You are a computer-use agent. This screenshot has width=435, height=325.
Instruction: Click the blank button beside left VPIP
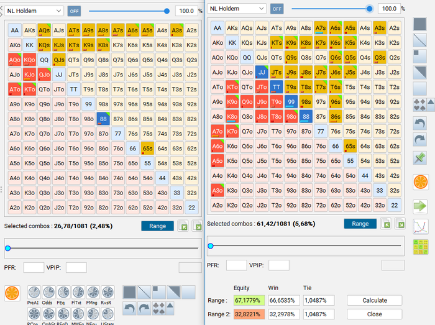[x=190, y=268]
